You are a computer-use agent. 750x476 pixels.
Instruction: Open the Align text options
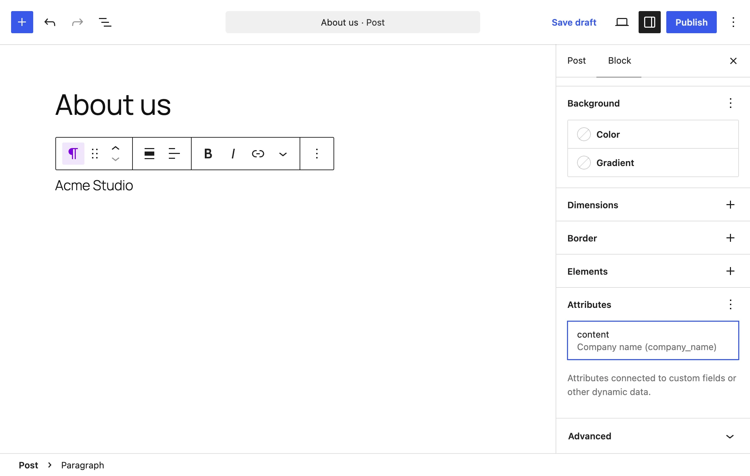pyautogui.click(x=174, y=154)
